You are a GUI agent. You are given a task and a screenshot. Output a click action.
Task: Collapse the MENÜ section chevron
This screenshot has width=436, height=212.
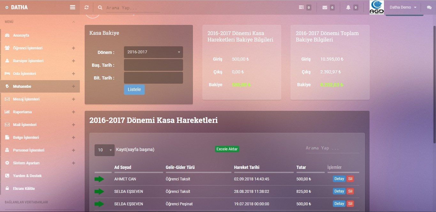(73, 22)
